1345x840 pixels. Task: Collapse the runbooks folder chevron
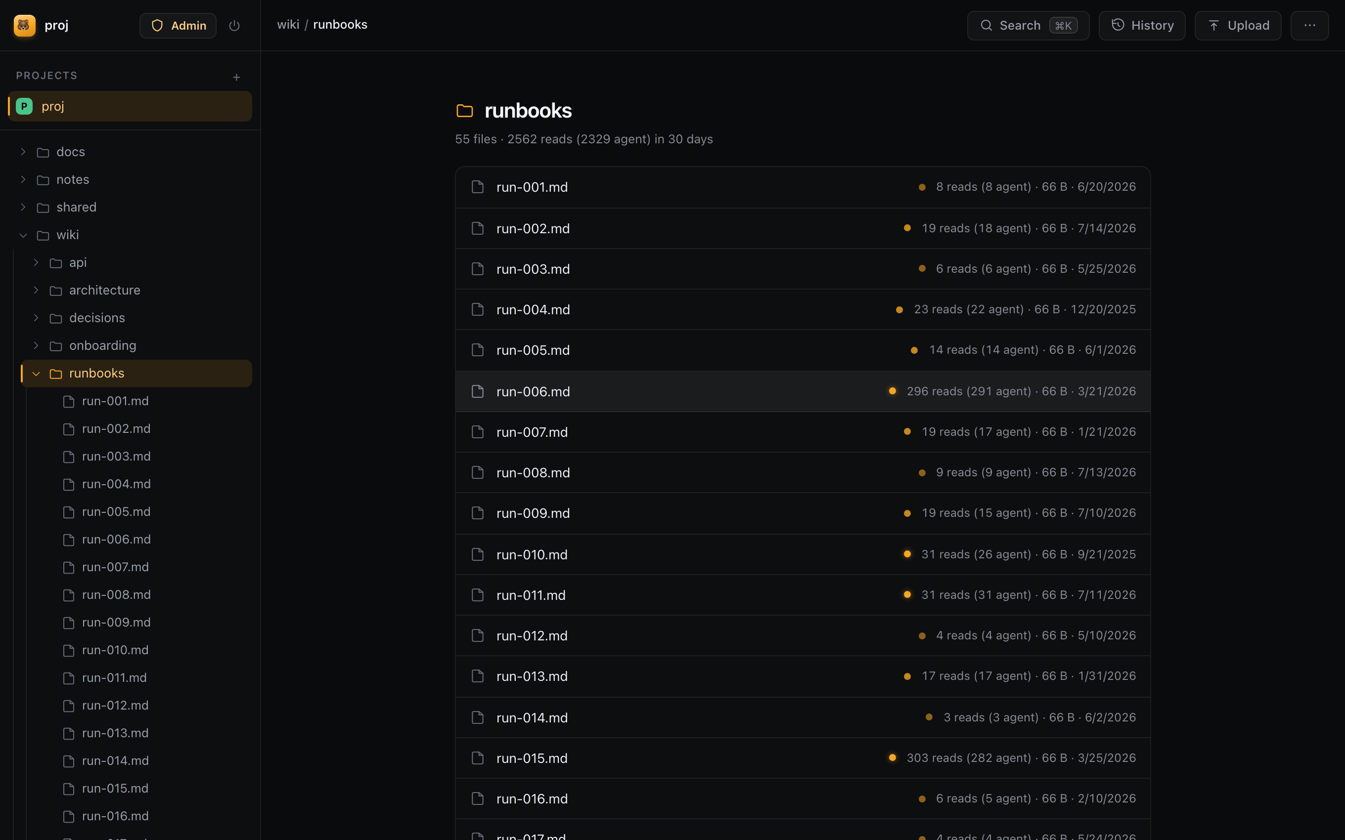pyautogui.click(x=36, y=374)
